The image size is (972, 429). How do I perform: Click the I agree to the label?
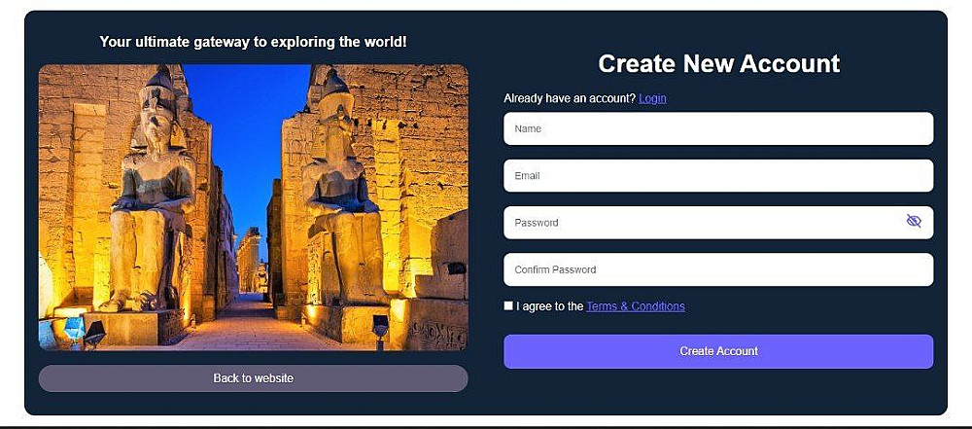[550, 306]
